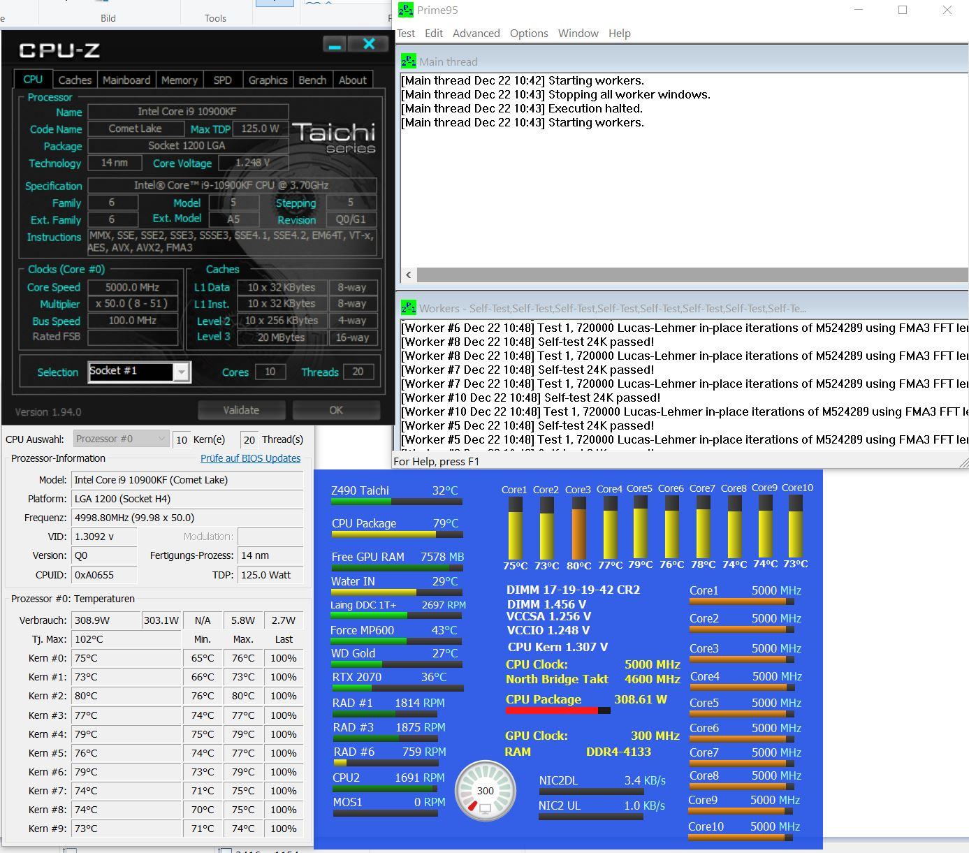Click the Frequenz value 4998.80MHz field
This screenshot has width=969, height=853.
(188, 518)
